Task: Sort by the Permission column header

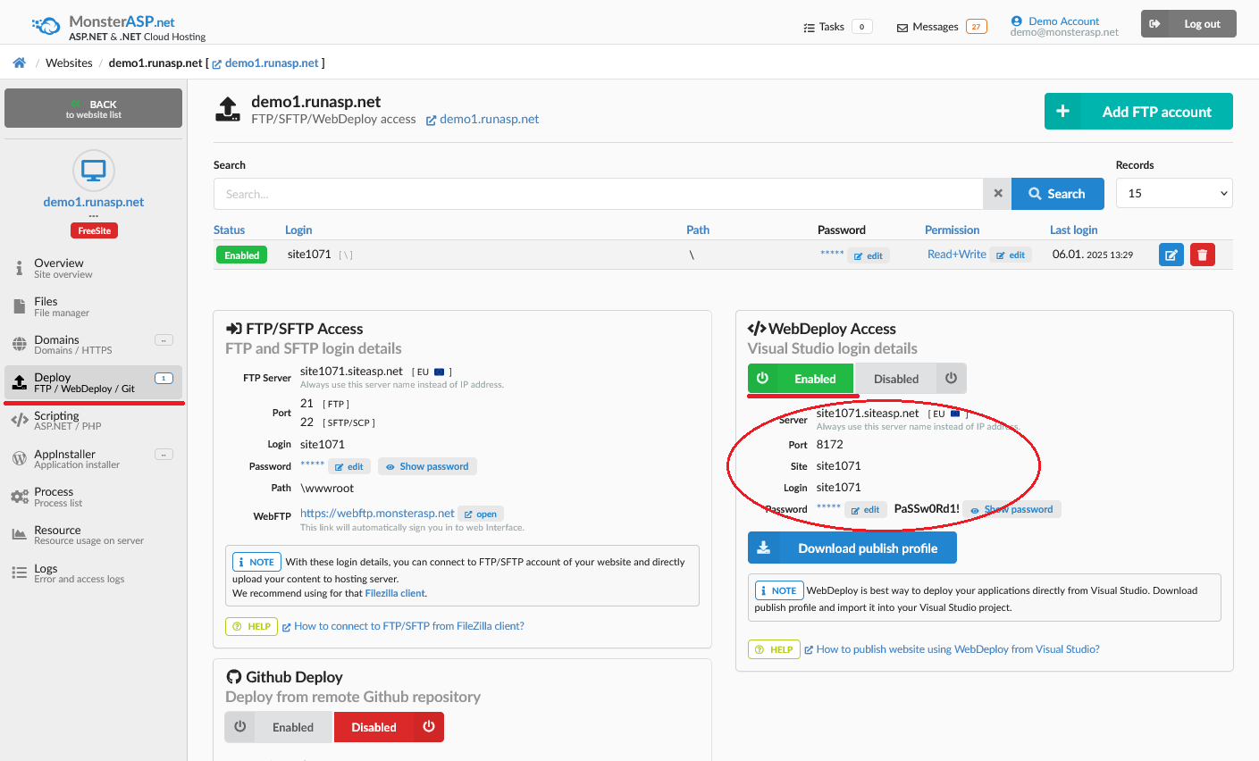Action: [x=952, y=230]
